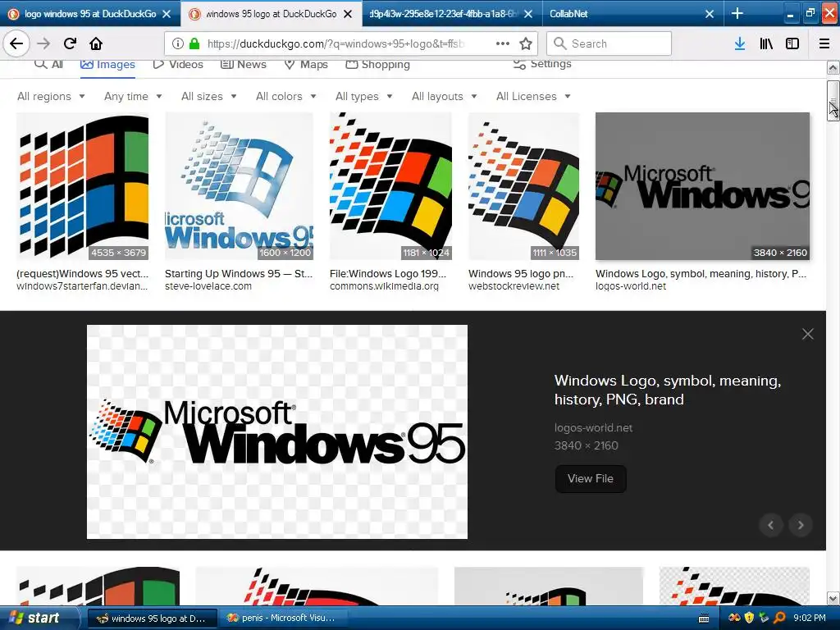Switch to the d9p4i3w tab
The width and height of the screenshot is (840, 630).
[x=451, y=14]
